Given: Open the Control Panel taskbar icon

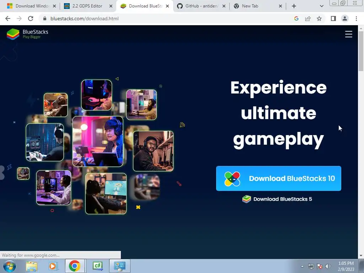Looking at the screenshot, I should [x=120, y=266].
